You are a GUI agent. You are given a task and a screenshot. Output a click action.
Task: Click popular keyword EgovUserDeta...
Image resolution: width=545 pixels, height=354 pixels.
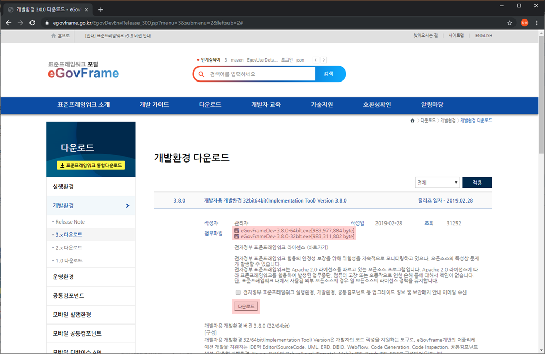pos(262,60)
